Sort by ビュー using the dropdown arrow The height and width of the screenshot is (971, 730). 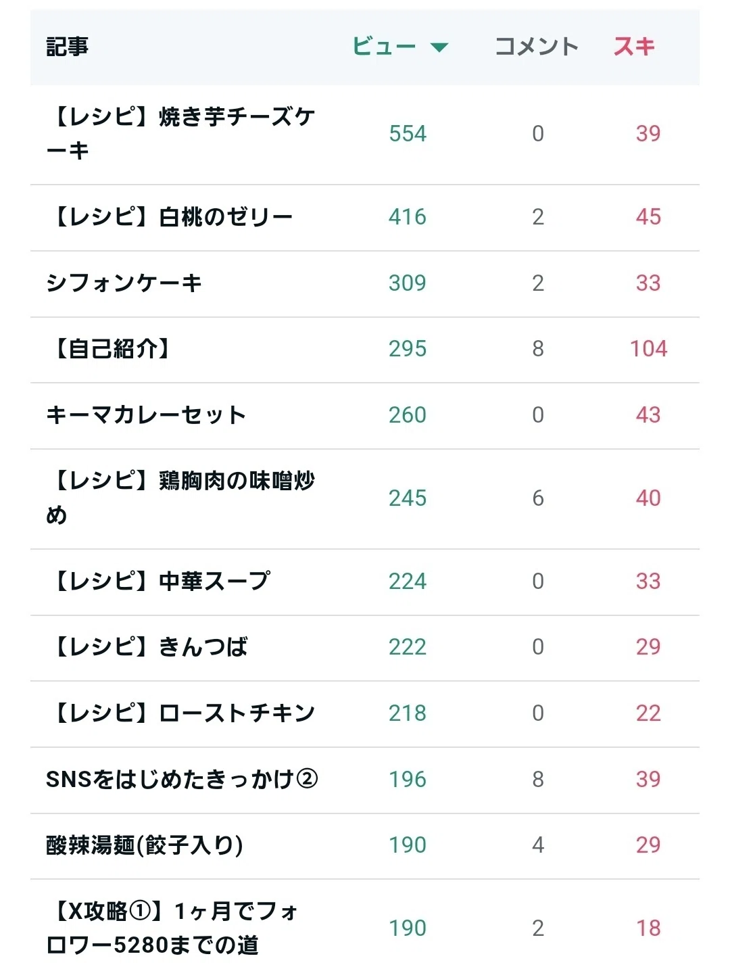pos(439,47)
